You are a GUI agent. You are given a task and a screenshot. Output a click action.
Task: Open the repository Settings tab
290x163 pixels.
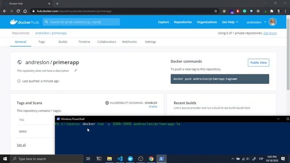(x=150, y=42)
